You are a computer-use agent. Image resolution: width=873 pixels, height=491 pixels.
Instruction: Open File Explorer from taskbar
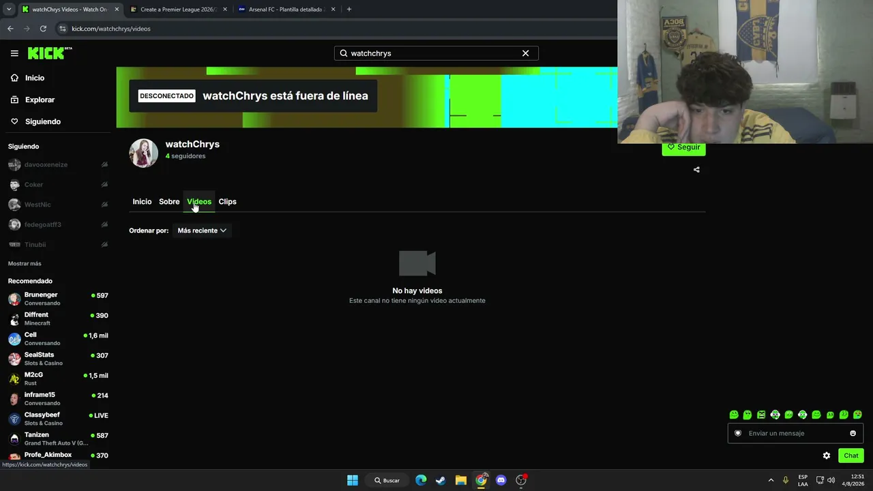point(461,480)
